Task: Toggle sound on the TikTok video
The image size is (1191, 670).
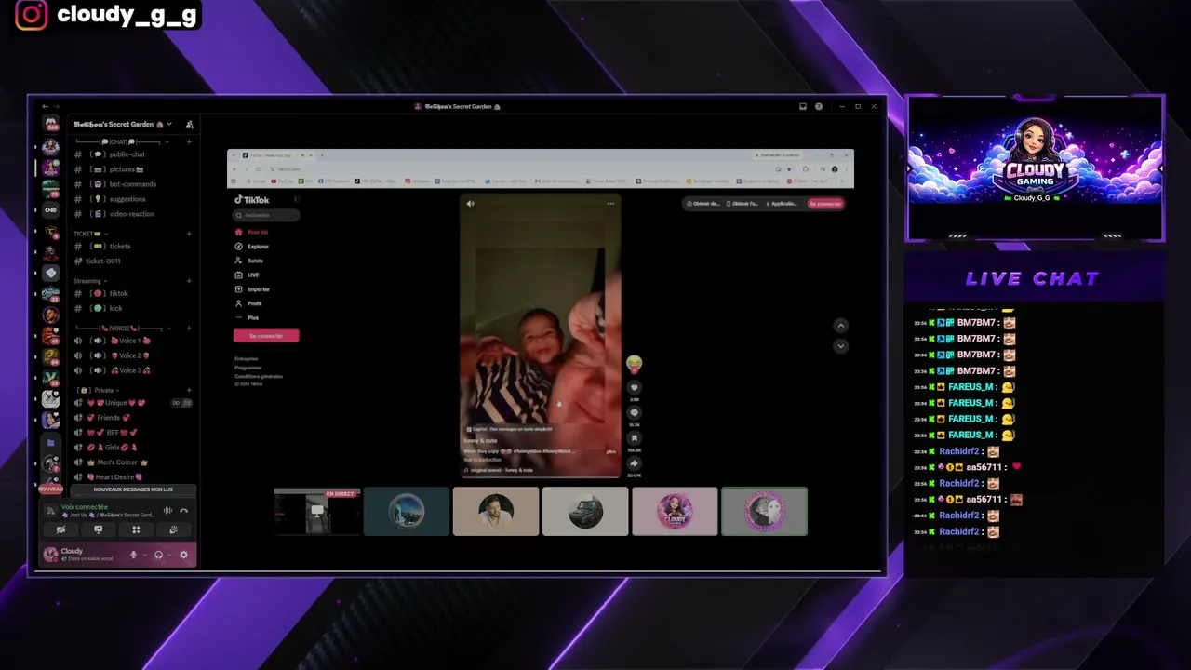Action: [x=470, y=203]
